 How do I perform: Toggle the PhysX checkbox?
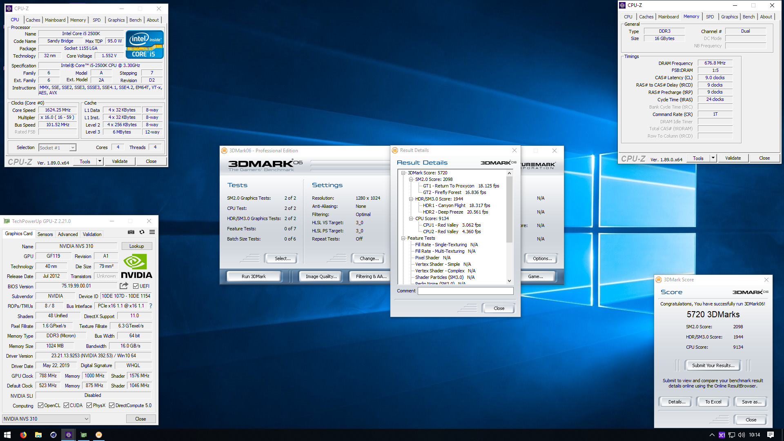[x=89, y=405]
